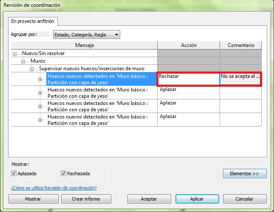Screen dimensions: 274x212
Task: Collapse Supervisar nuevos huecos/inserciones de muro node
Action: coord(32,69)
